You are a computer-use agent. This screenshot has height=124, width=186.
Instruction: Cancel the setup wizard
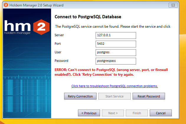tap(161, 113)
